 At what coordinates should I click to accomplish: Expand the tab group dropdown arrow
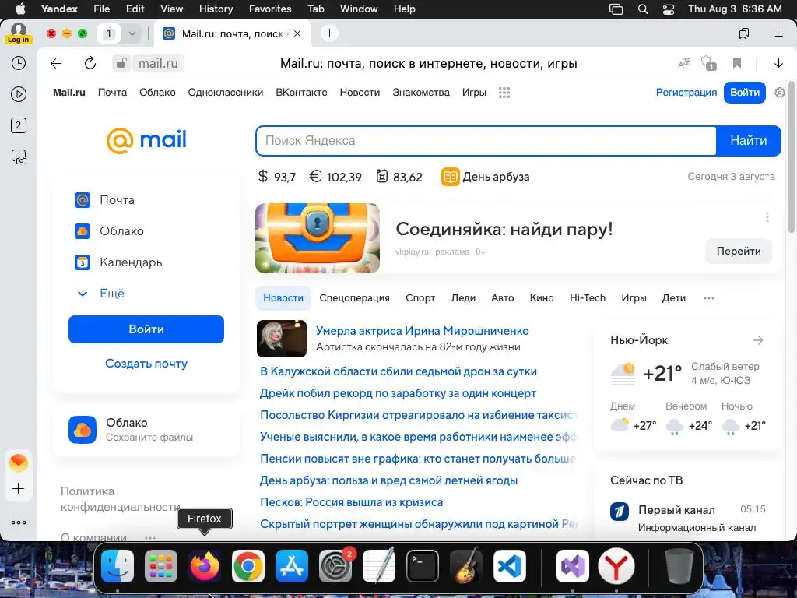[132, 33]
